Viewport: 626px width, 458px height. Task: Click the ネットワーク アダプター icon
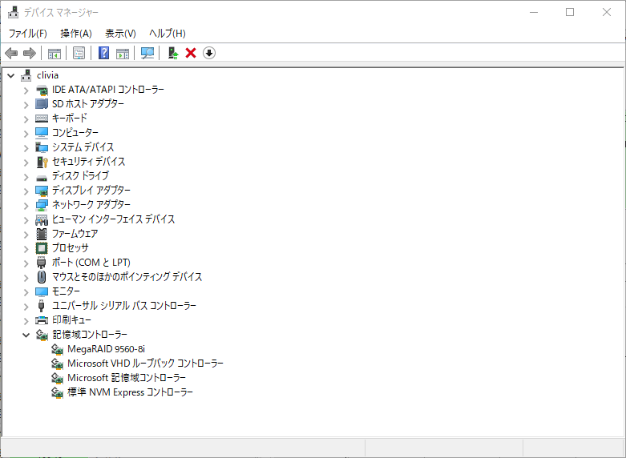coord(42,205)
